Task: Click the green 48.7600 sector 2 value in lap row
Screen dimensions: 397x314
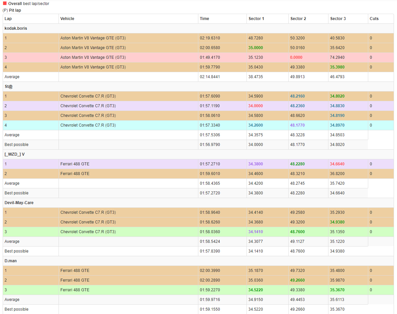Action: click(297, 232)
